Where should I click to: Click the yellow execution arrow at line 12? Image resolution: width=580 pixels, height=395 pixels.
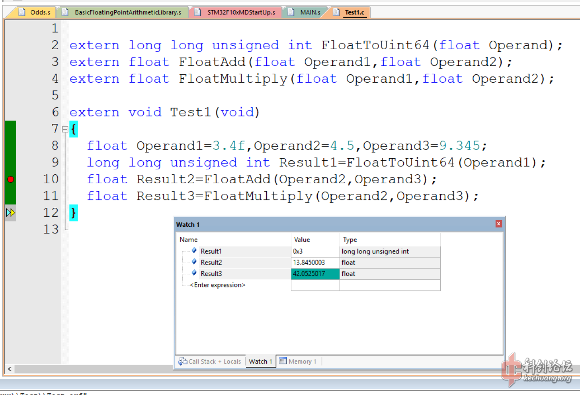[x=11, y=213]
